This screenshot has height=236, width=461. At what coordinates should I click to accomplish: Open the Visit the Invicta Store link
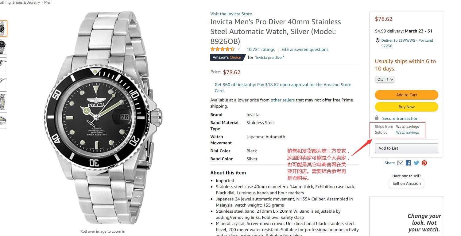(x=231, y=14)
